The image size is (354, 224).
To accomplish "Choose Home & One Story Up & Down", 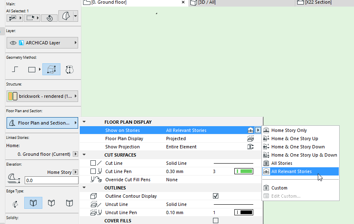I will point(301,155).
